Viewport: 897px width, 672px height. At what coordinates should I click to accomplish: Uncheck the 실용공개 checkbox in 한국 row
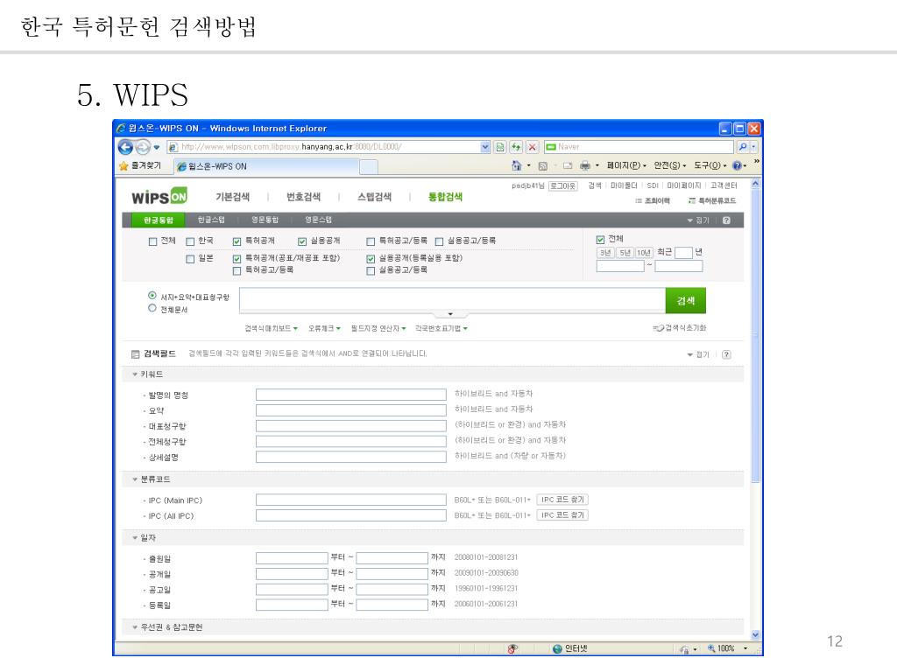[302, 241]
